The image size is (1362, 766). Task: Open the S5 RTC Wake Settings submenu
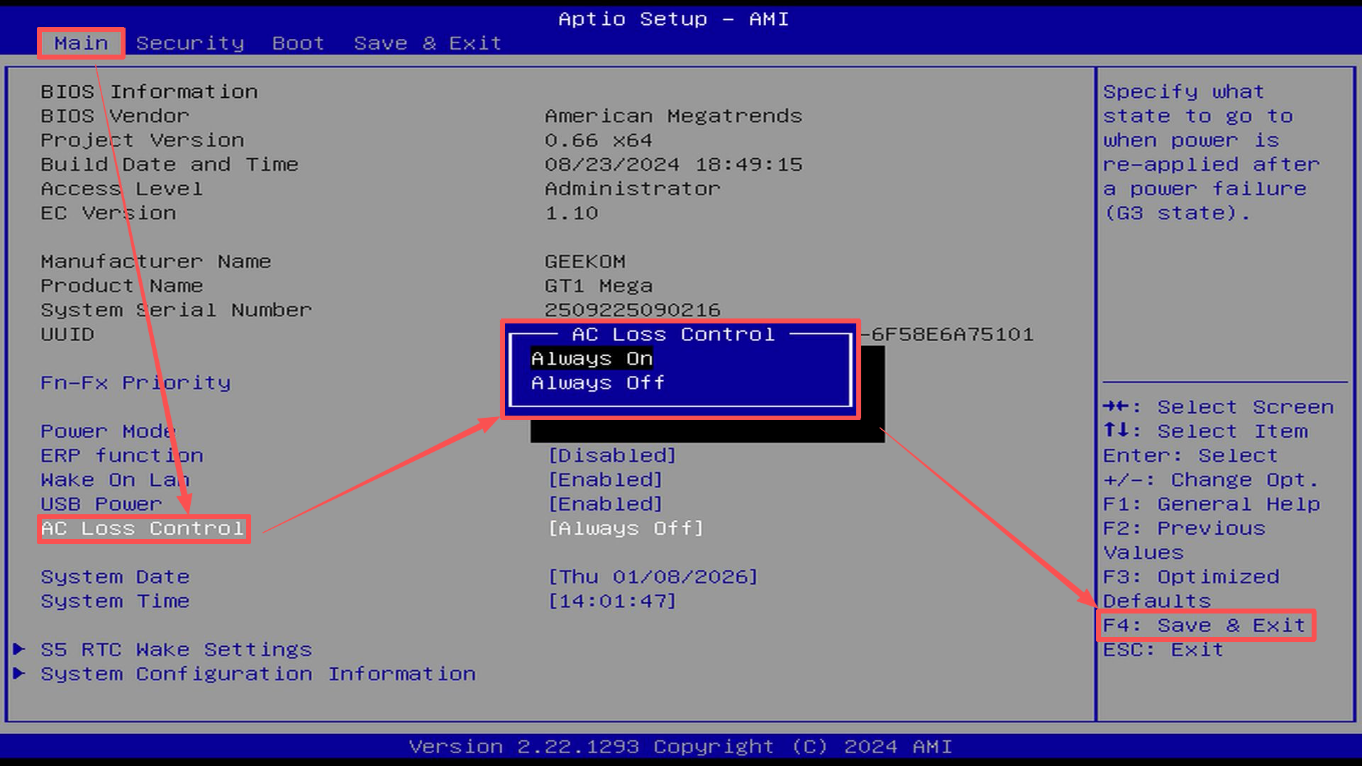pos(176,650)
